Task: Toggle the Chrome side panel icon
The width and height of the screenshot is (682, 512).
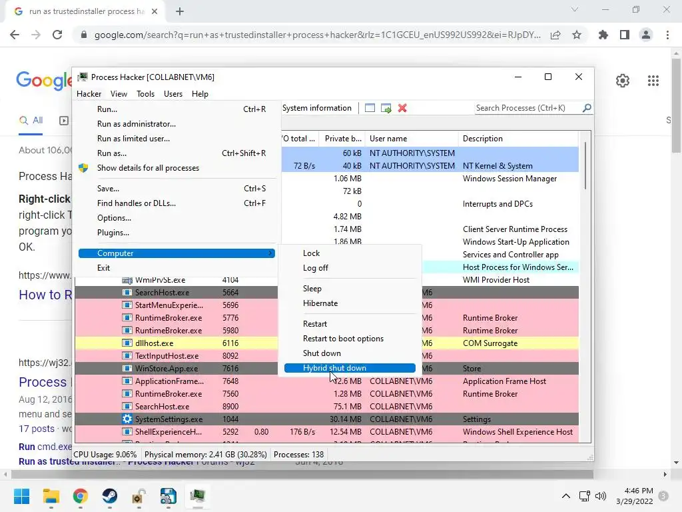Action: (x=625, y=35)
